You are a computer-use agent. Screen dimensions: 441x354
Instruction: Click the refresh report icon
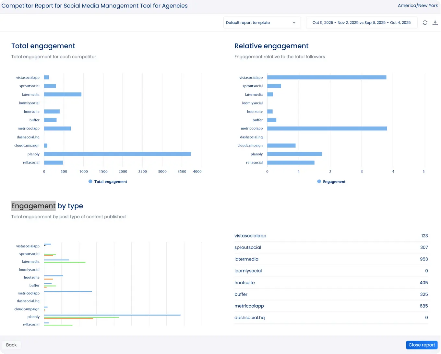[425, 23]
